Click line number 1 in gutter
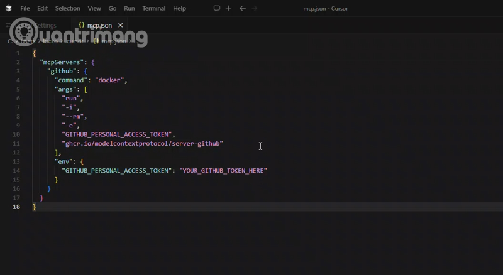This screenshot has height=275, width=503. pyautogui.click(x=18, y=53)
